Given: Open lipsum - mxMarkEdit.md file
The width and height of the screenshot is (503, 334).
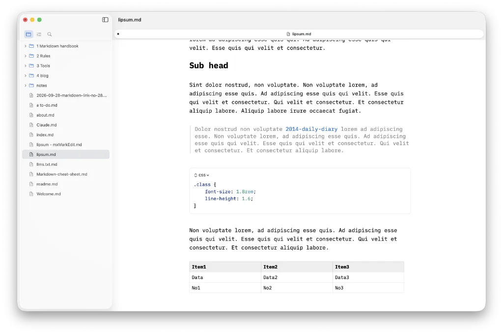Looking at the screenshot, I should point(59,145).
